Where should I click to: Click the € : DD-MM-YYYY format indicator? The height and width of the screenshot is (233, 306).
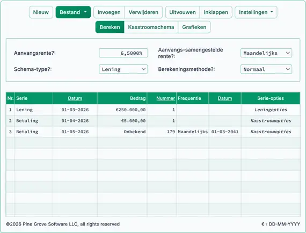tap(281, 224)
